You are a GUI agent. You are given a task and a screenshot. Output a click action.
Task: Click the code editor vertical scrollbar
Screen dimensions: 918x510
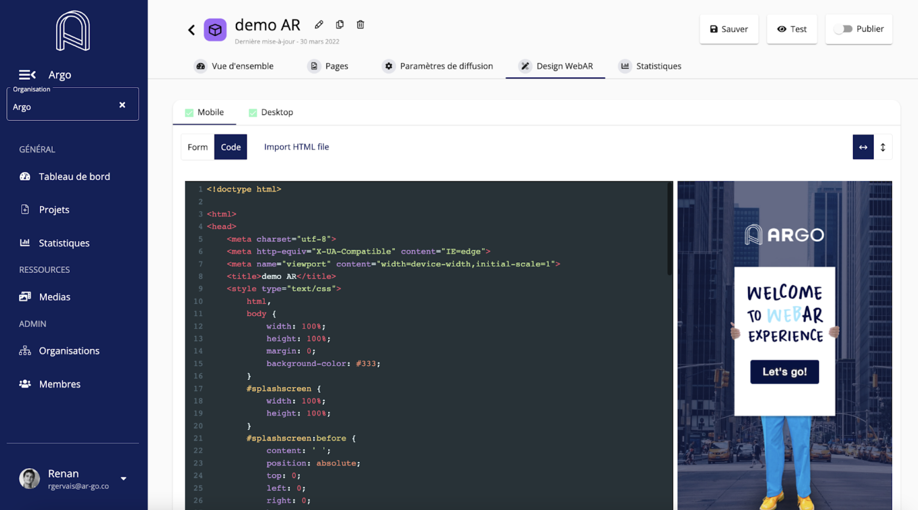[670, 228]
